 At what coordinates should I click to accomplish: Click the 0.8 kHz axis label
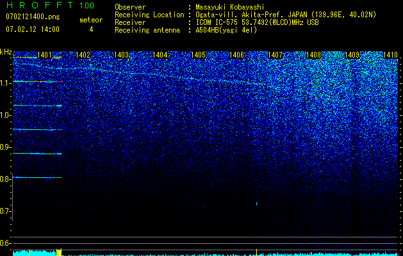pos(6,179)
